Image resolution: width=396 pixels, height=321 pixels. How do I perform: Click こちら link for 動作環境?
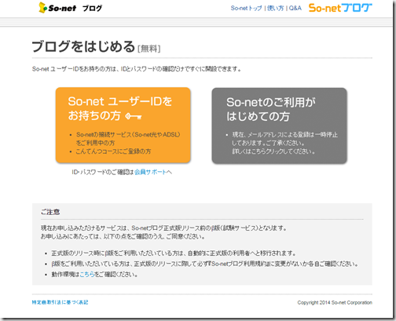tap(87, 275)
